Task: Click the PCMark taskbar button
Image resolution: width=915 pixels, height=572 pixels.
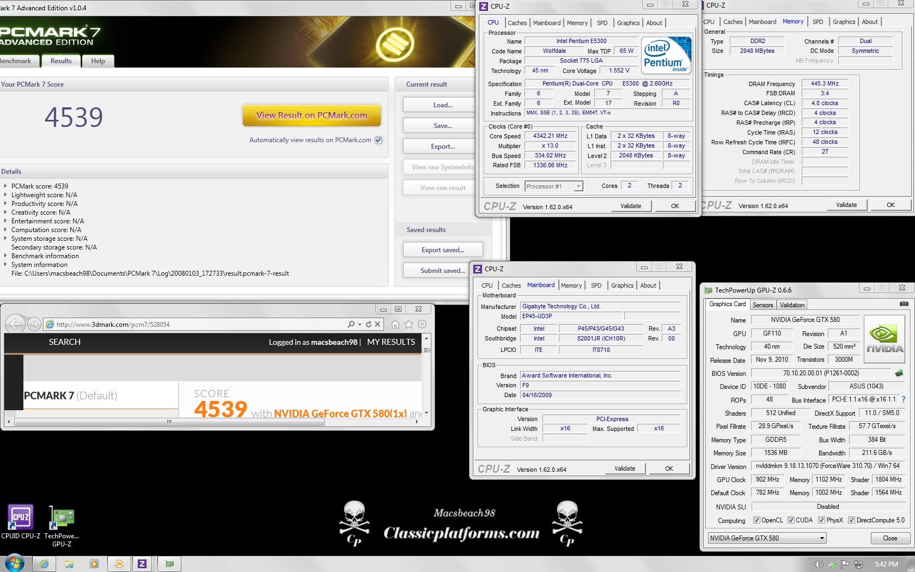Action: click(x=119, y=564)
